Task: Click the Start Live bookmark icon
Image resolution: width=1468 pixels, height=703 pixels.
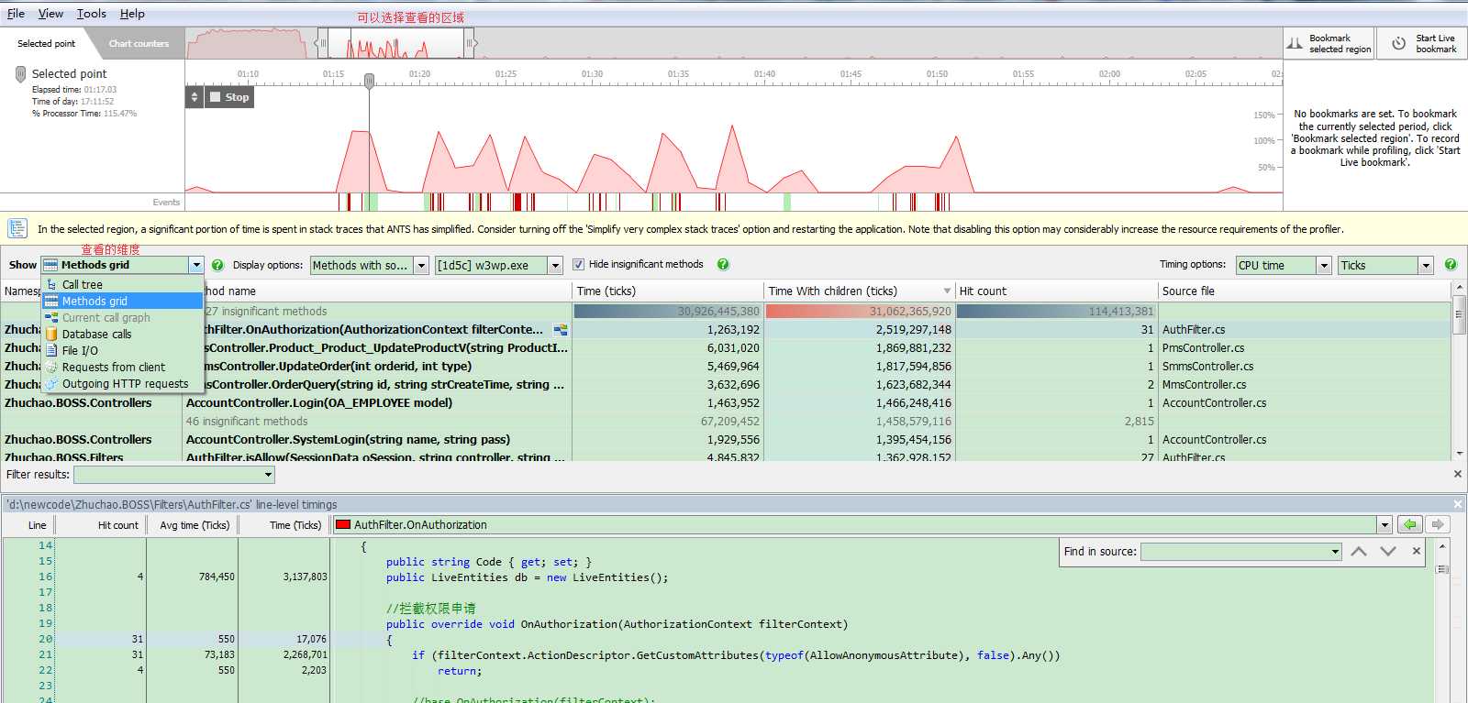Action: pyautogui.click(x=1398, y=43)
